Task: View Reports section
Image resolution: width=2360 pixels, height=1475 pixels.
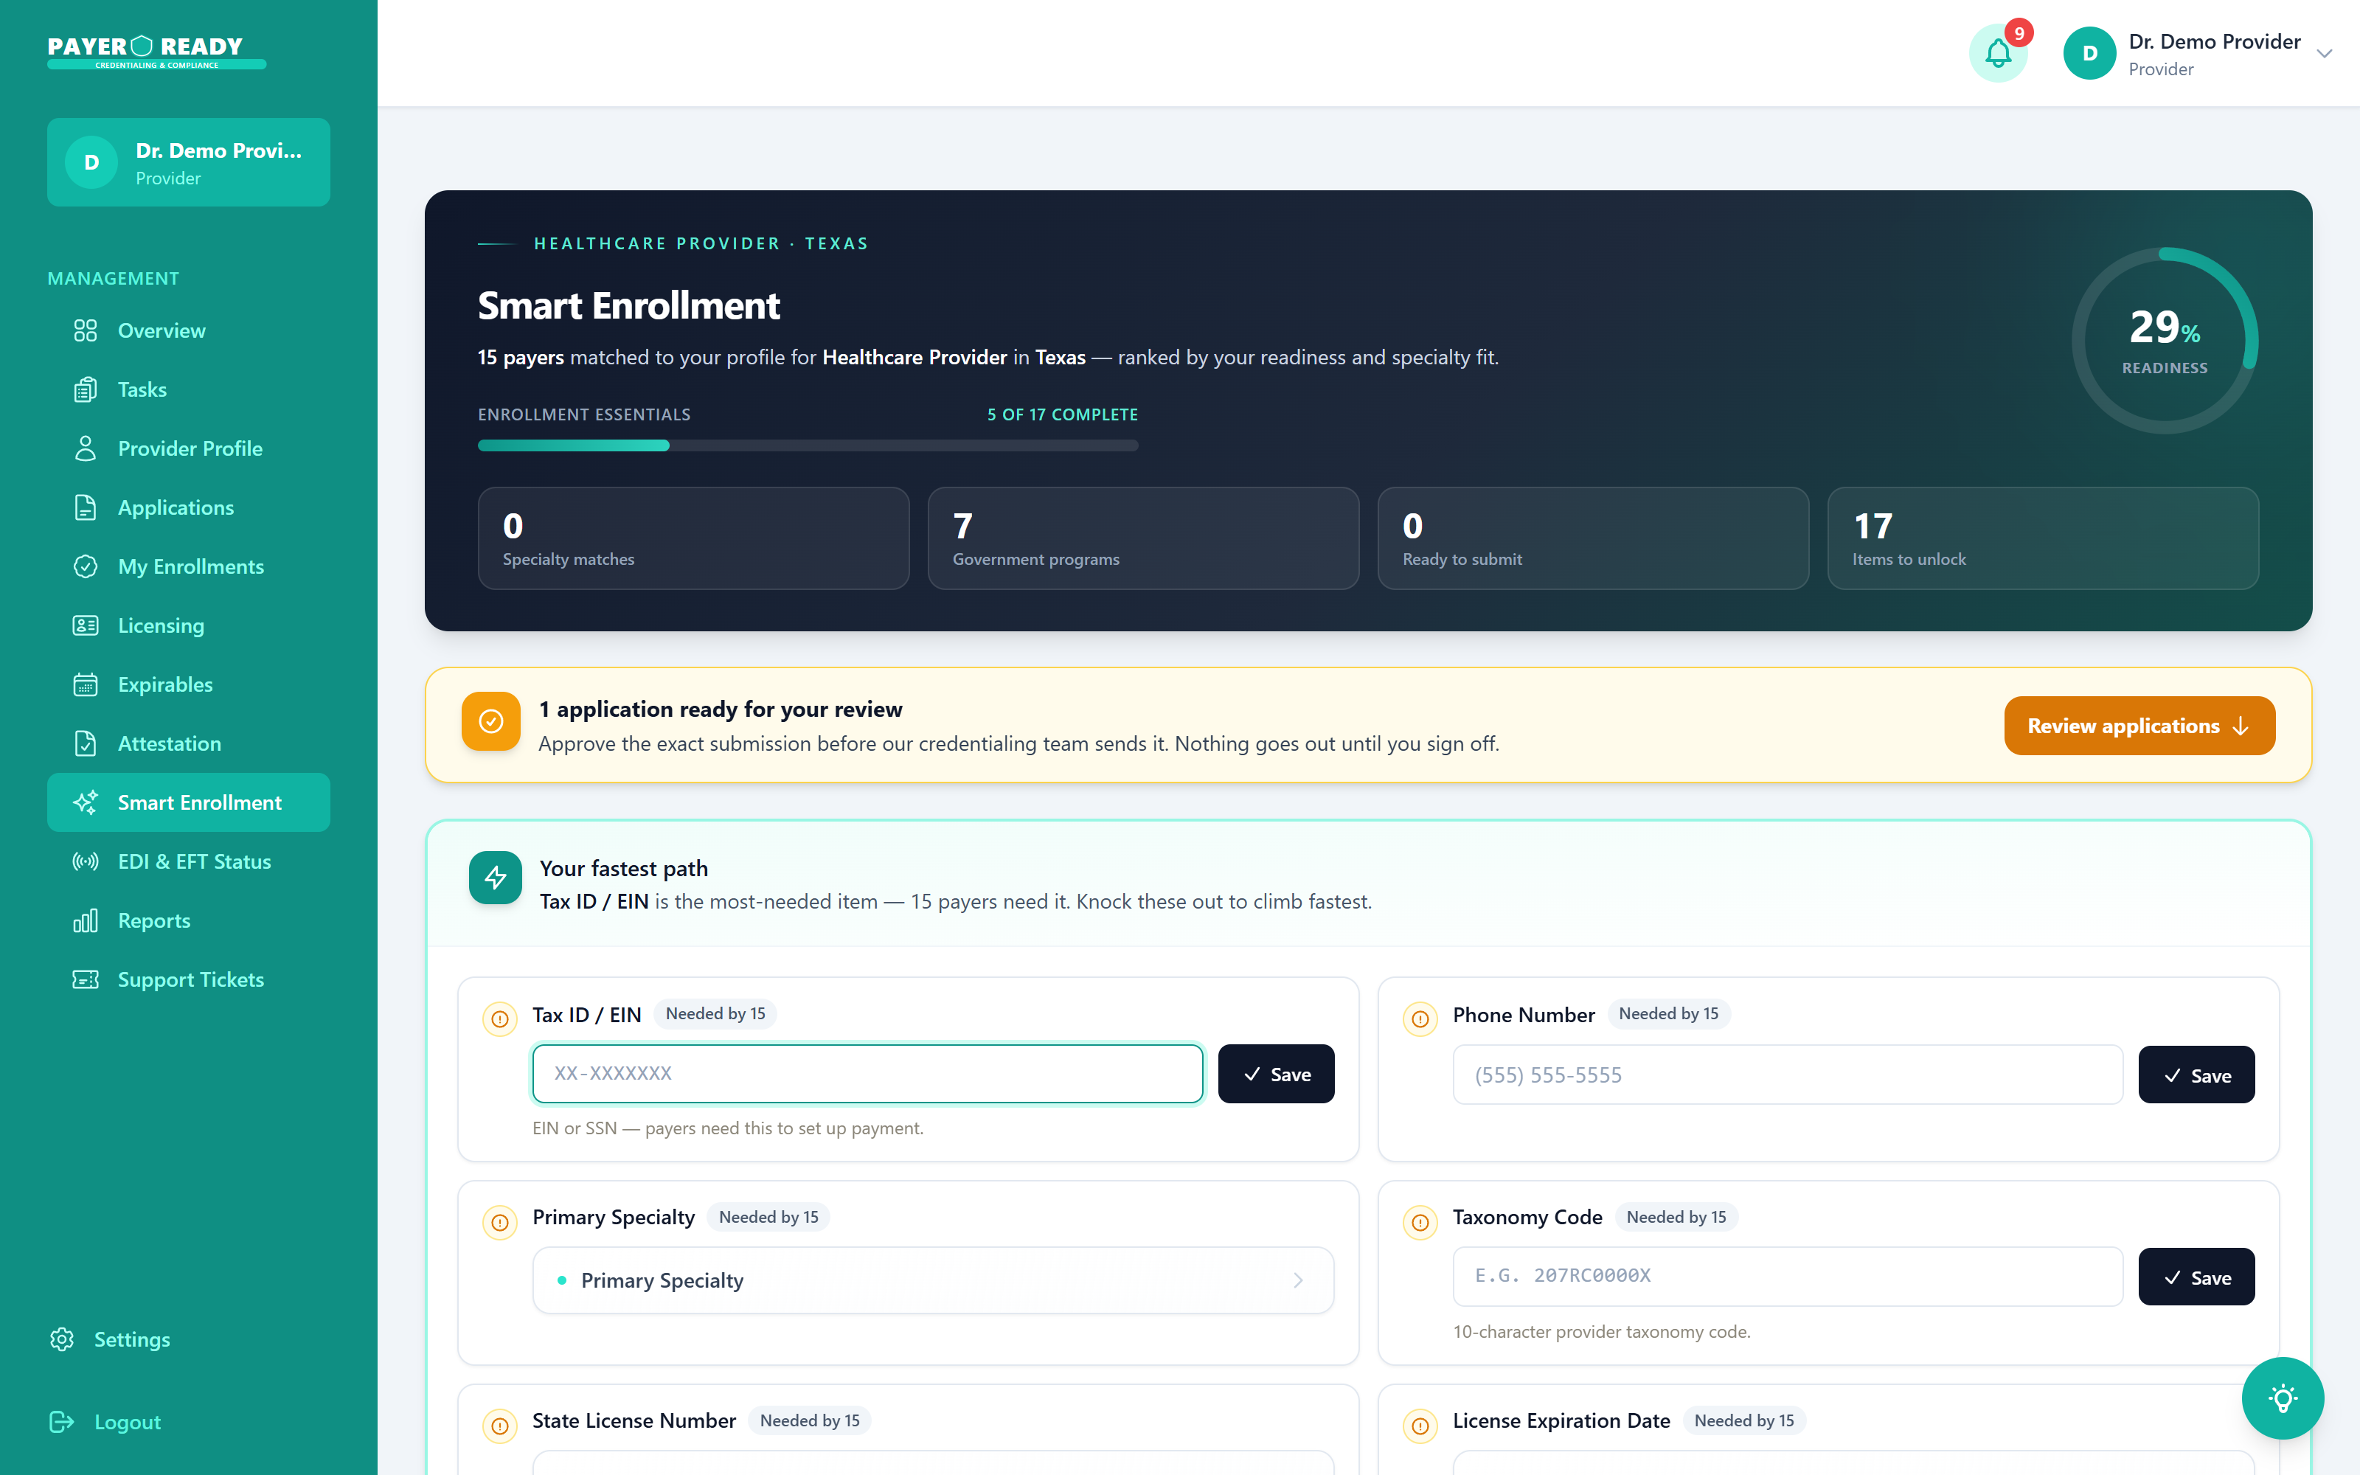Action: point(188,921)
